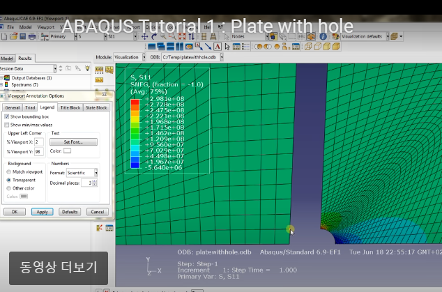Click the select arrow icon beside A

(227, 47)
